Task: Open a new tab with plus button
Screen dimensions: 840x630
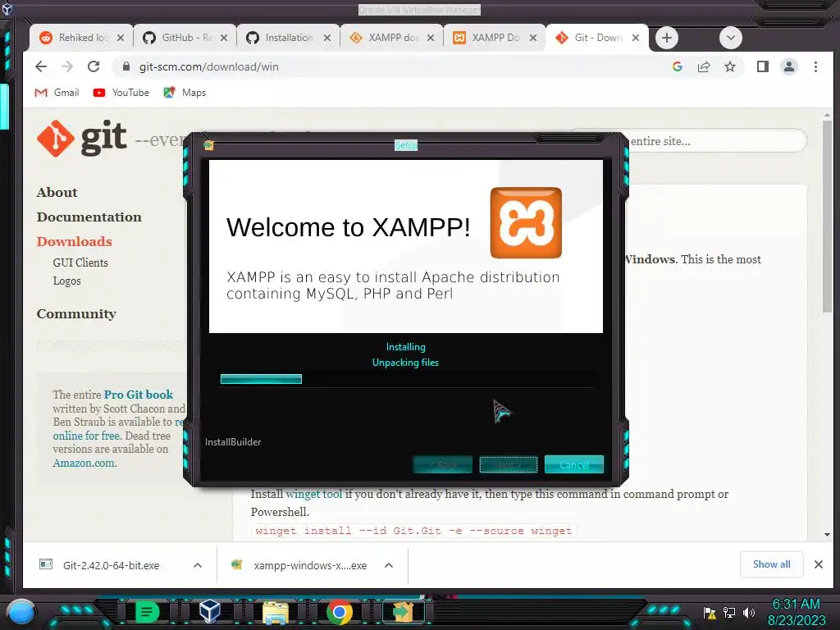Action: pos(666,38)
